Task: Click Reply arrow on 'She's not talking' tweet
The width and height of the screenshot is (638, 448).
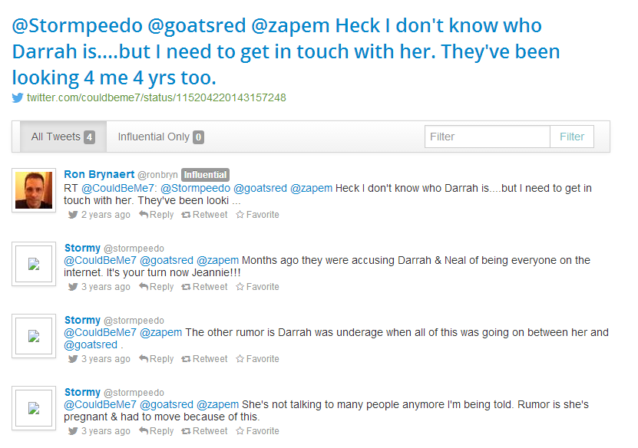Action: (144, 431)
